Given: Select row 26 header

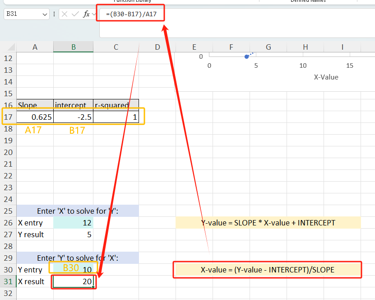Looking at the screenshot, I should (x=8, y=223).
